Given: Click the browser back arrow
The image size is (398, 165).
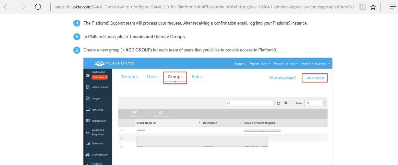Looking at the screenshot, I should coord(7,7).
